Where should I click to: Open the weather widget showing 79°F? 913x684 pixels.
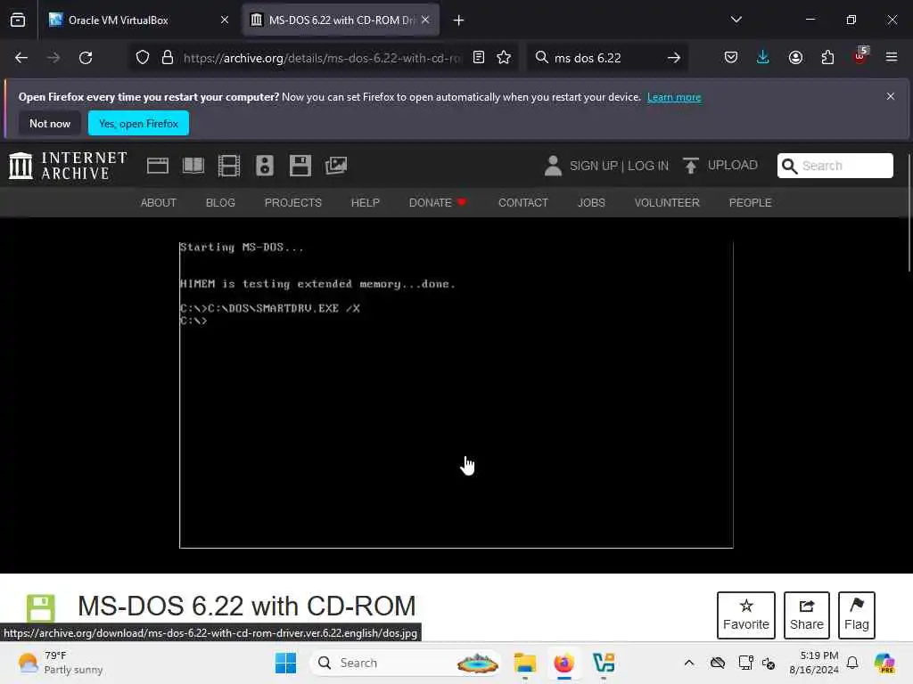pos(61,663)
